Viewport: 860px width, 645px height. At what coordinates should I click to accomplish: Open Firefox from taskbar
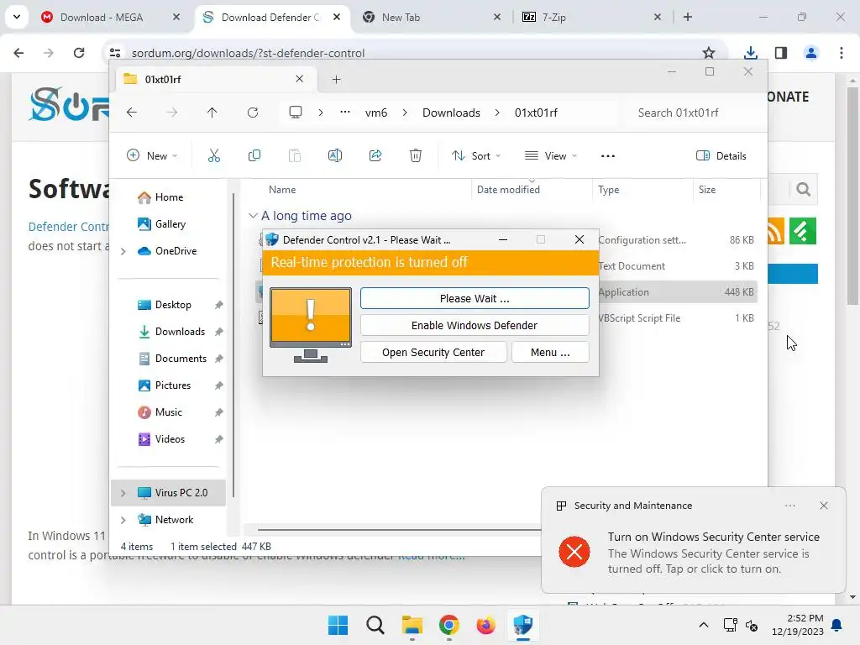[x=486, y=625]
